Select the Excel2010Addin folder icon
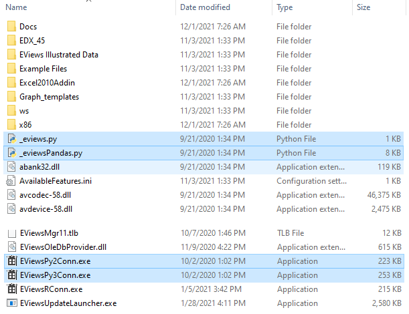The image size is (409, 314). 11,83
